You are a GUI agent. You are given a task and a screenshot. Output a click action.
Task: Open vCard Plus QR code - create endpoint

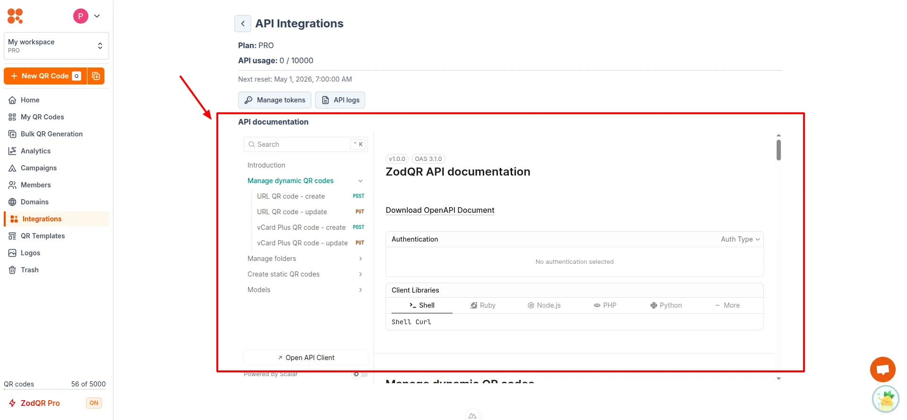tap(306, 227)
